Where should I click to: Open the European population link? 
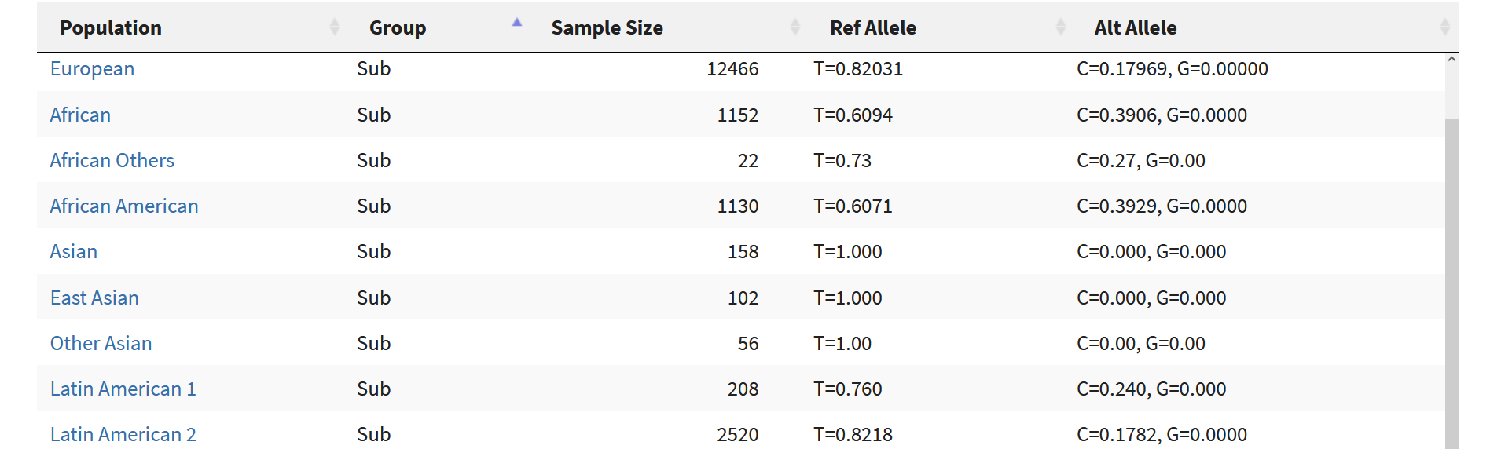[92, 69]
